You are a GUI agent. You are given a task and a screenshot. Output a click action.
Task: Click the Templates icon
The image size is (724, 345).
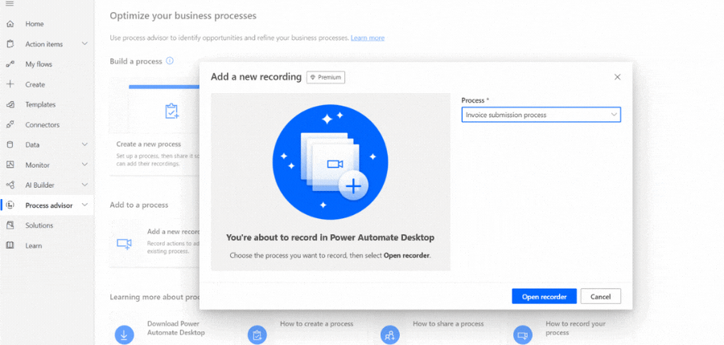click(10, 104)
